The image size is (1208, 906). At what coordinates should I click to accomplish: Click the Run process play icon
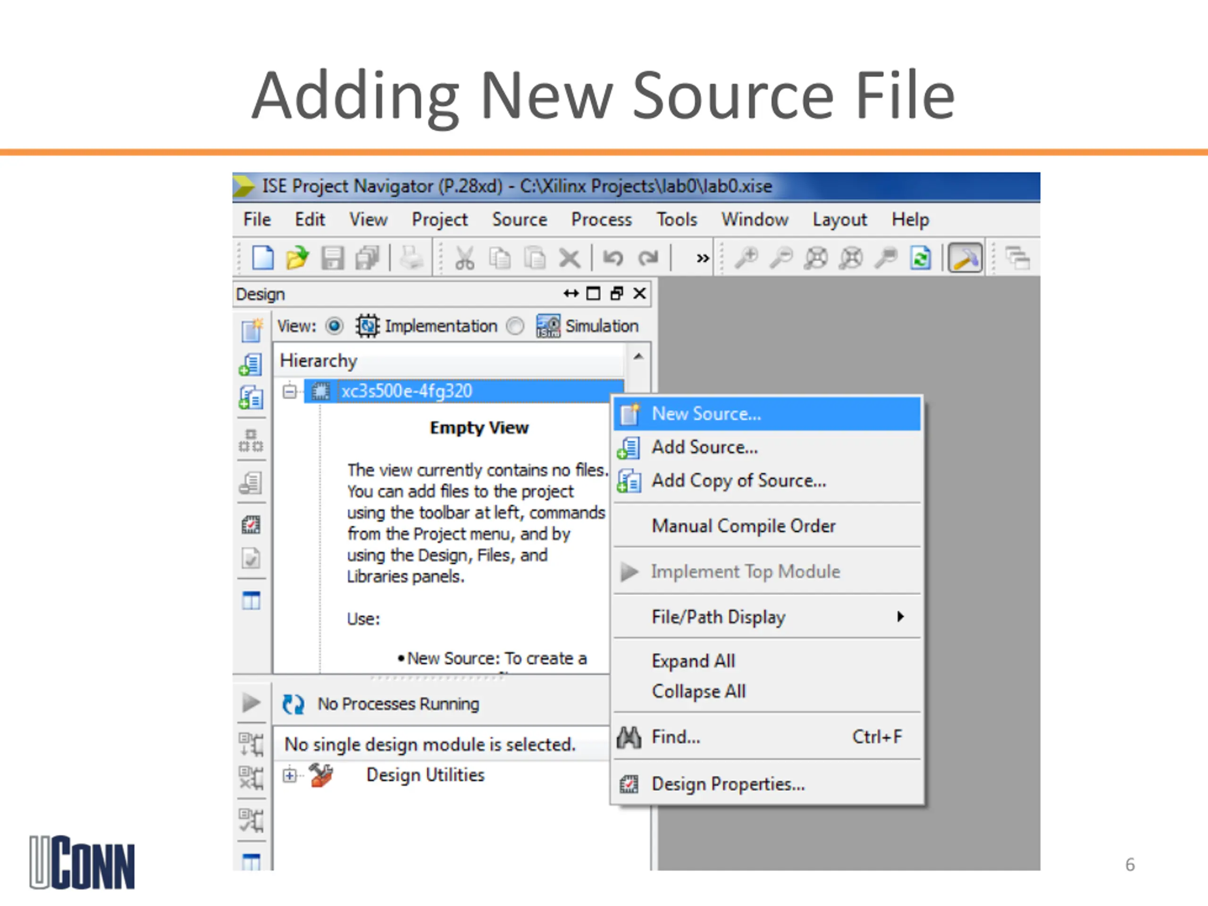tap(251, 703)
